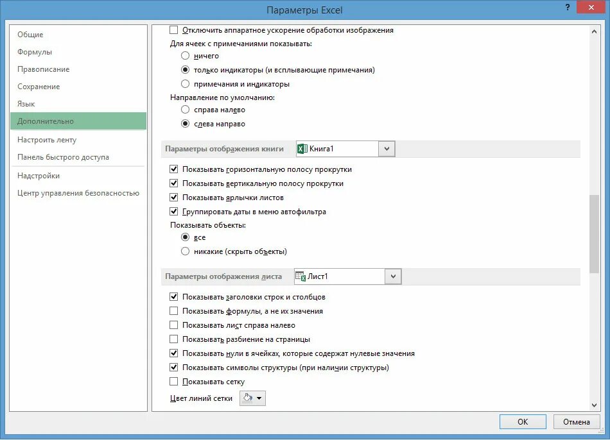Click the sheet icon beside Лист1
610x440 pixels.
[x=301, y=276]
